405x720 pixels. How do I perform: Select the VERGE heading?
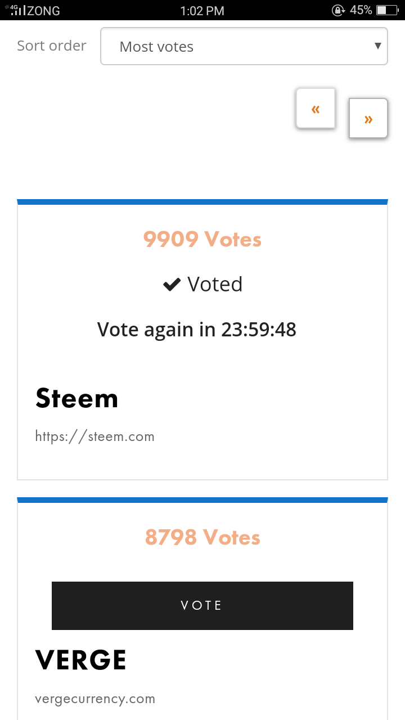81,660
